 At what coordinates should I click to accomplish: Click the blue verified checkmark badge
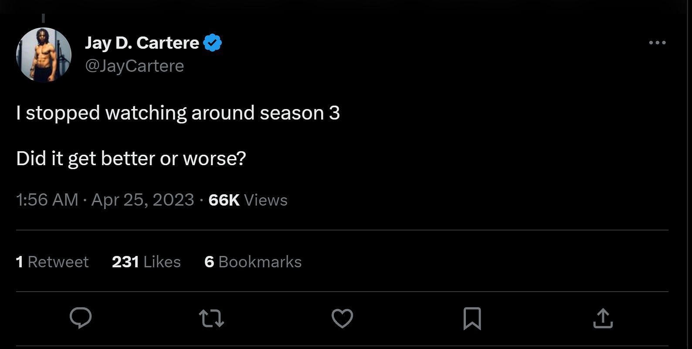pyautogui.click(x=213, y=43)
